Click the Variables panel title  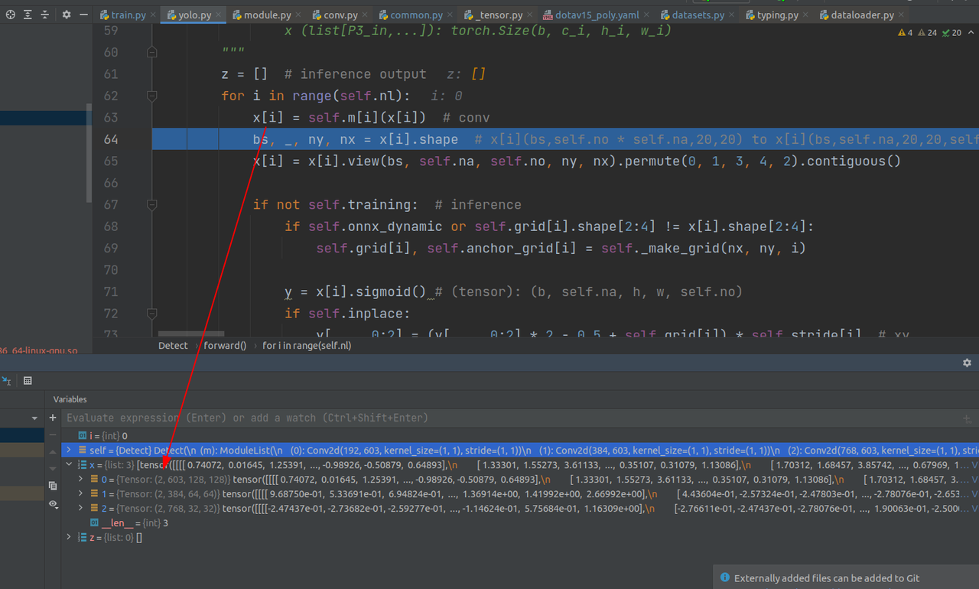pyautogui.click(x=70, y=399)
